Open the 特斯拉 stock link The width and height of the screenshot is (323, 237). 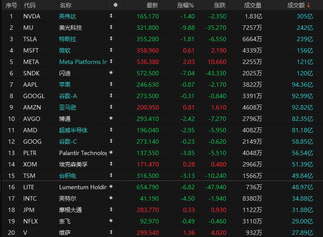(x=67, y=39)
